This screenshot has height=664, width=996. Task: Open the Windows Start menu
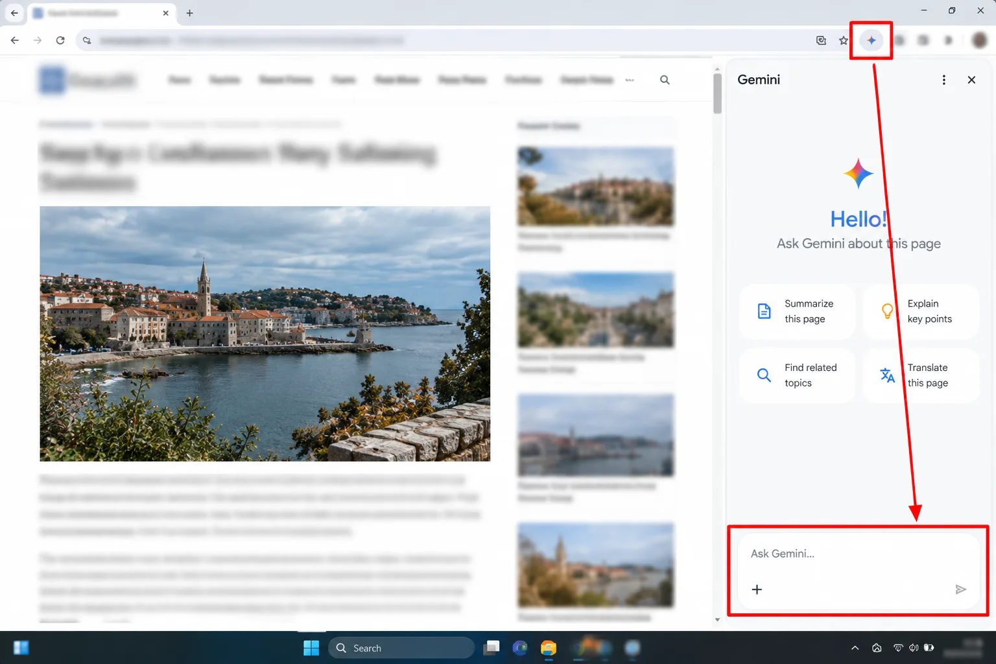(x=311, y=648)
